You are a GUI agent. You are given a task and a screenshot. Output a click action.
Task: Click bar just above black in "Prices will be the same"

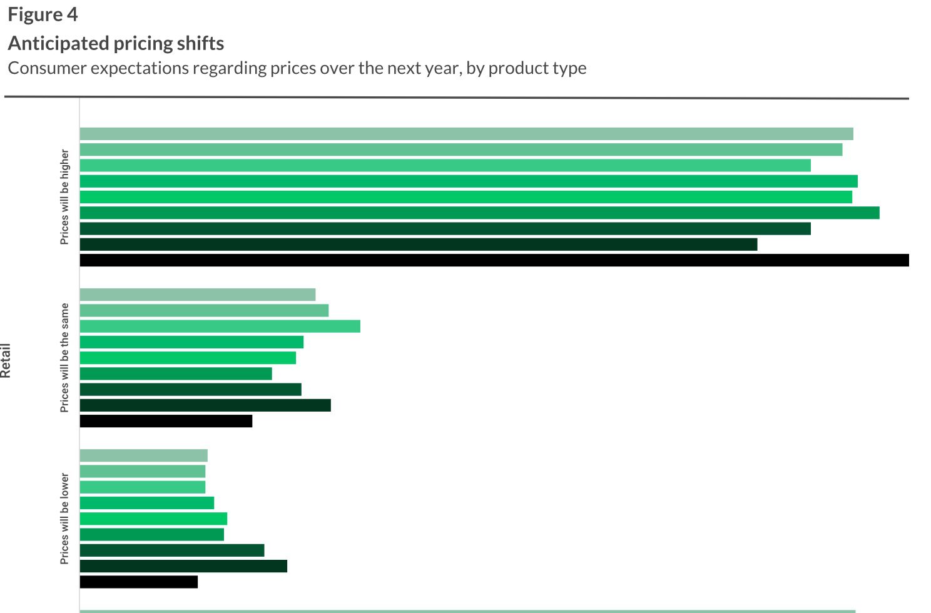point(205,405)
